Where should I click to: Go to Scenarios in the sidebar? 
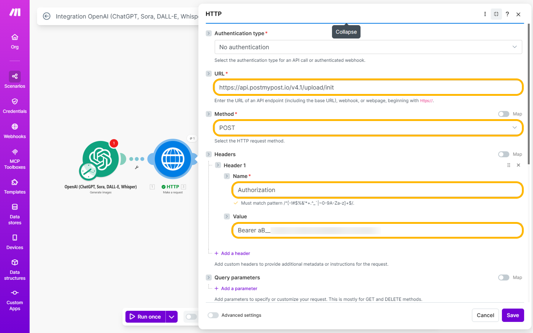(x=15, y=80)
